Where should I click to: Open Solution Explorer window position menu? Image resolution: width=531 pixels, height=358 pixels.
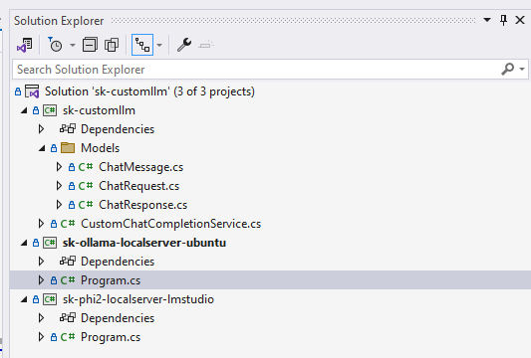tap(487, 20)
